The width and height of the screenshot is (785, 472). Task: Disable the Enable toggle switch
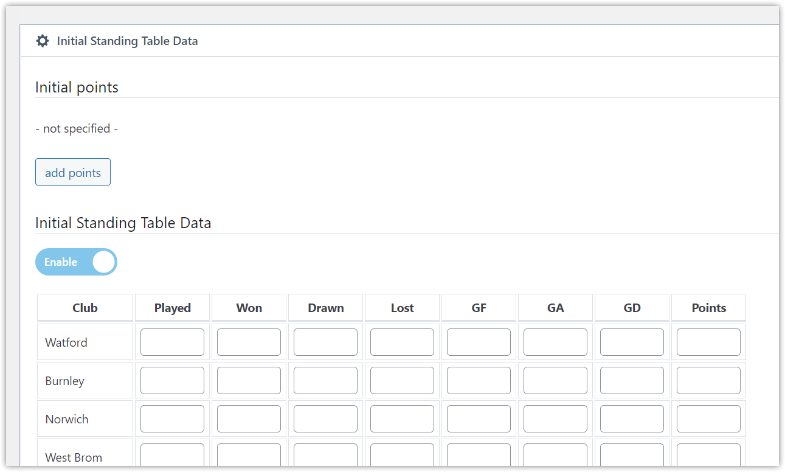pyautogui.click(x=76, y=262)
